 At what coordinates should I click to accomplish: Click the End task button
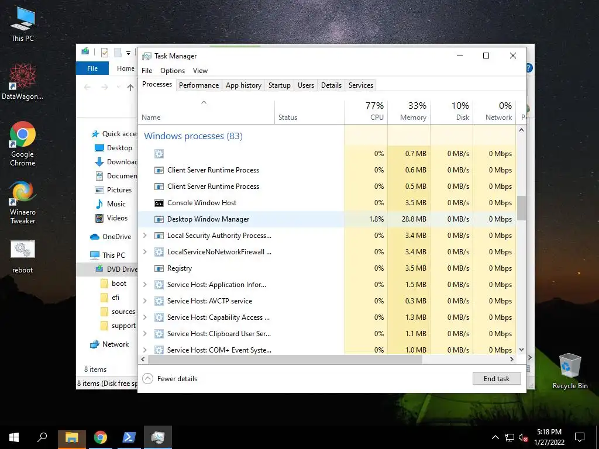[x=497, y=379]
